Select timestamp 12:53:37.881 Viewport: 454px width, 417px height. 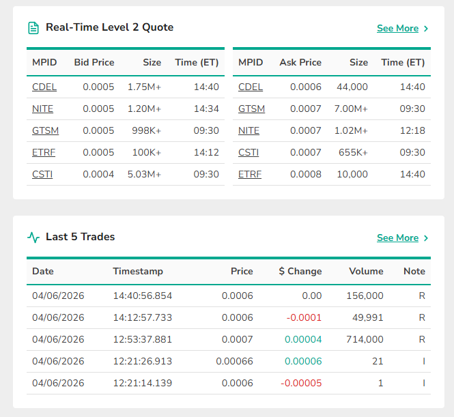click(143, 339)
